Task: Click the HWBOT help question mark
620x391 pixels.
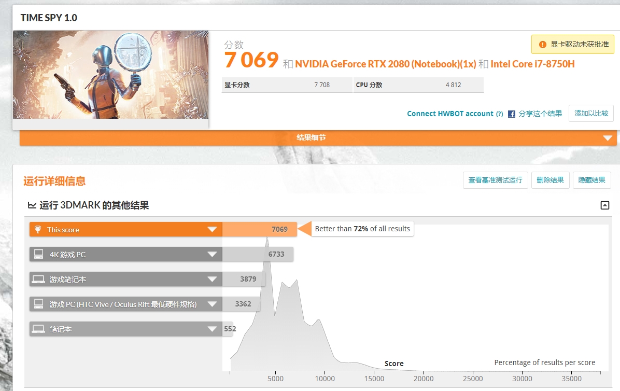Action: pos(499,114)
